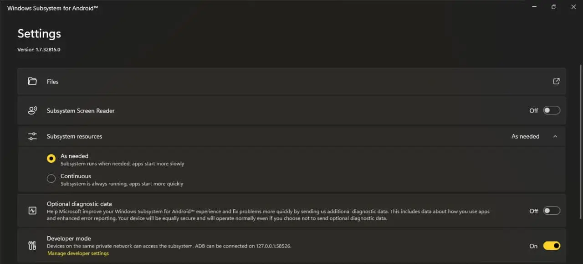583x264 pixels.
Task: Restore down the window
Action: [554, 7]
